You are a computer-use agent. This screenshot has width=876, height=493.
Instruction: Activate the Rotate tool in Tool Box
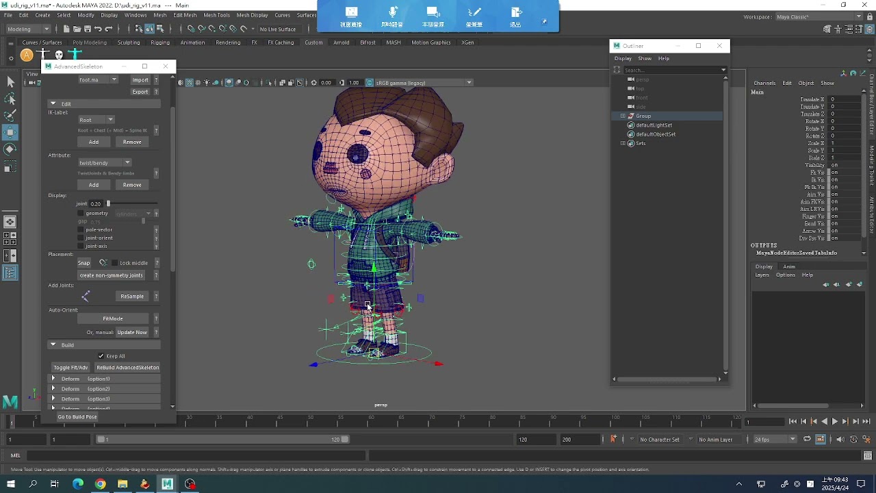pos(10,149)
